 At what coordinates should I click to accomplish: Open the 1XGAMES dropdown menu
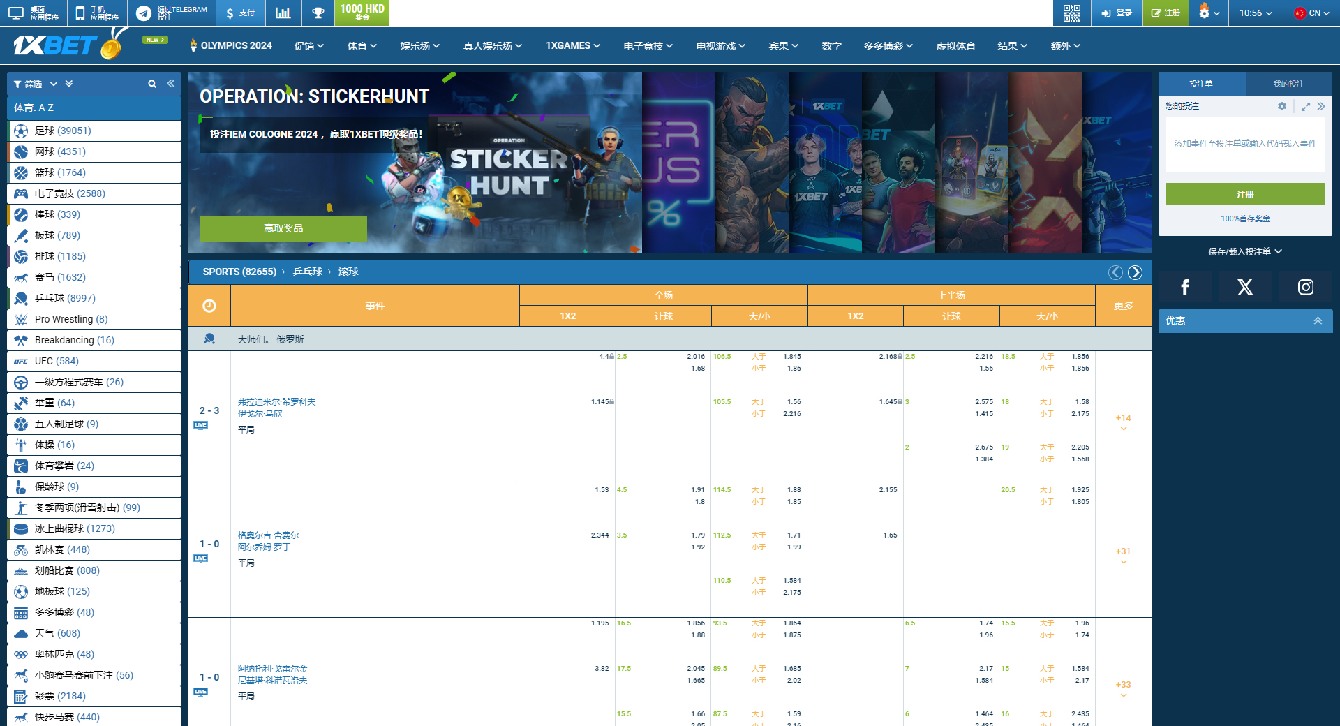pyautogui.click(x=573, y=46)
